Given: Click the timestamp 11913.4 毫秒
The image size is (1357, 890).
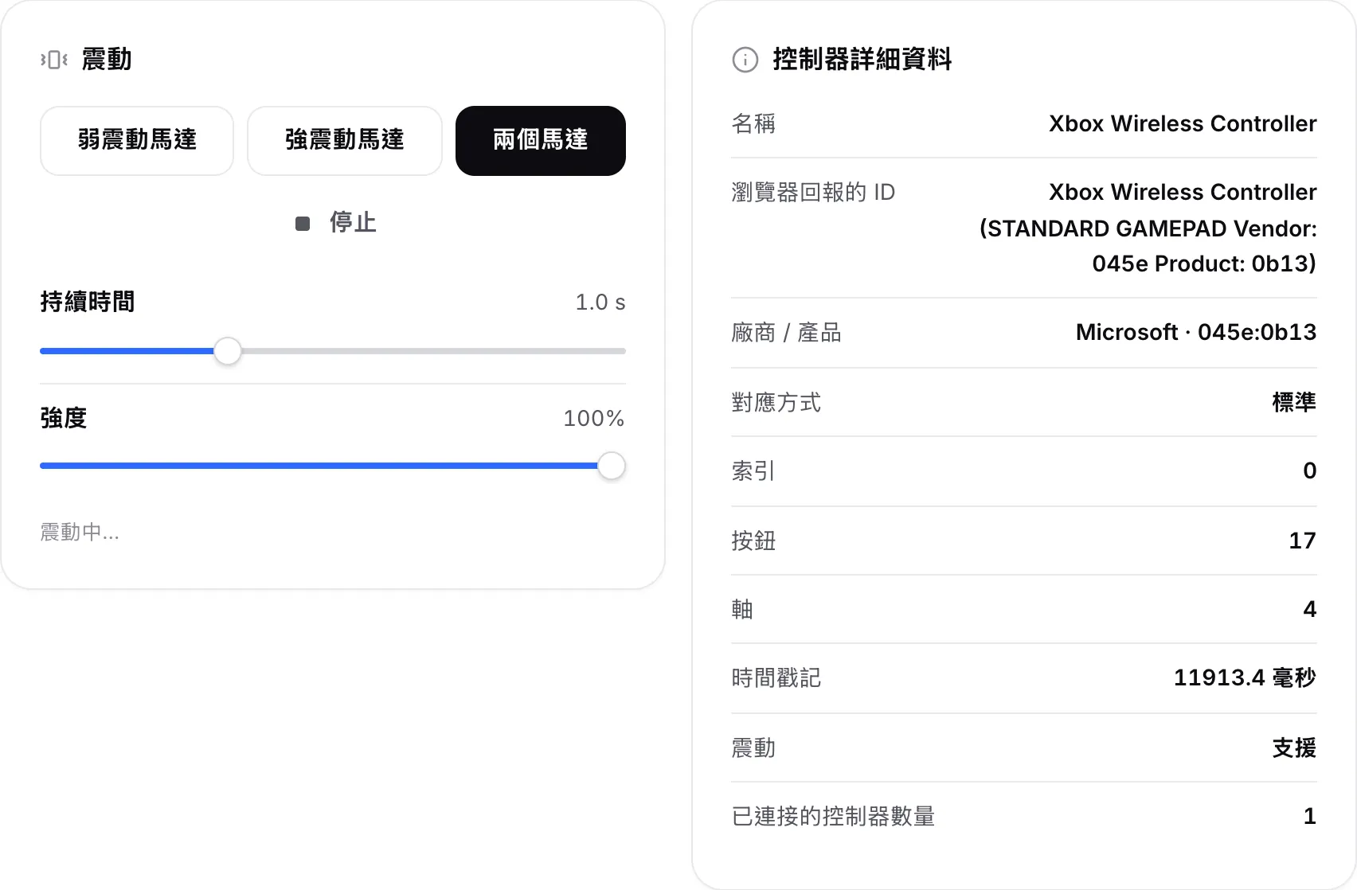Looking at the screenshot, I should 1245,678.
